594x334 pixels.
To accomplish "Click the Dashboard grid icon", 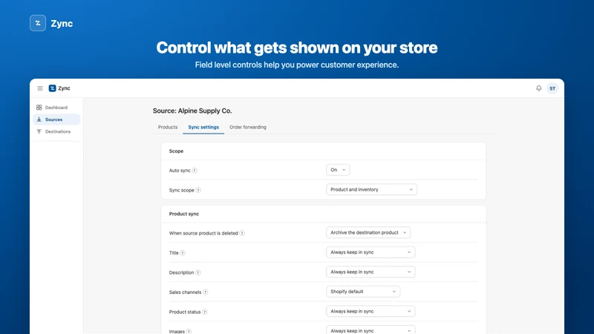I will 39,108.
